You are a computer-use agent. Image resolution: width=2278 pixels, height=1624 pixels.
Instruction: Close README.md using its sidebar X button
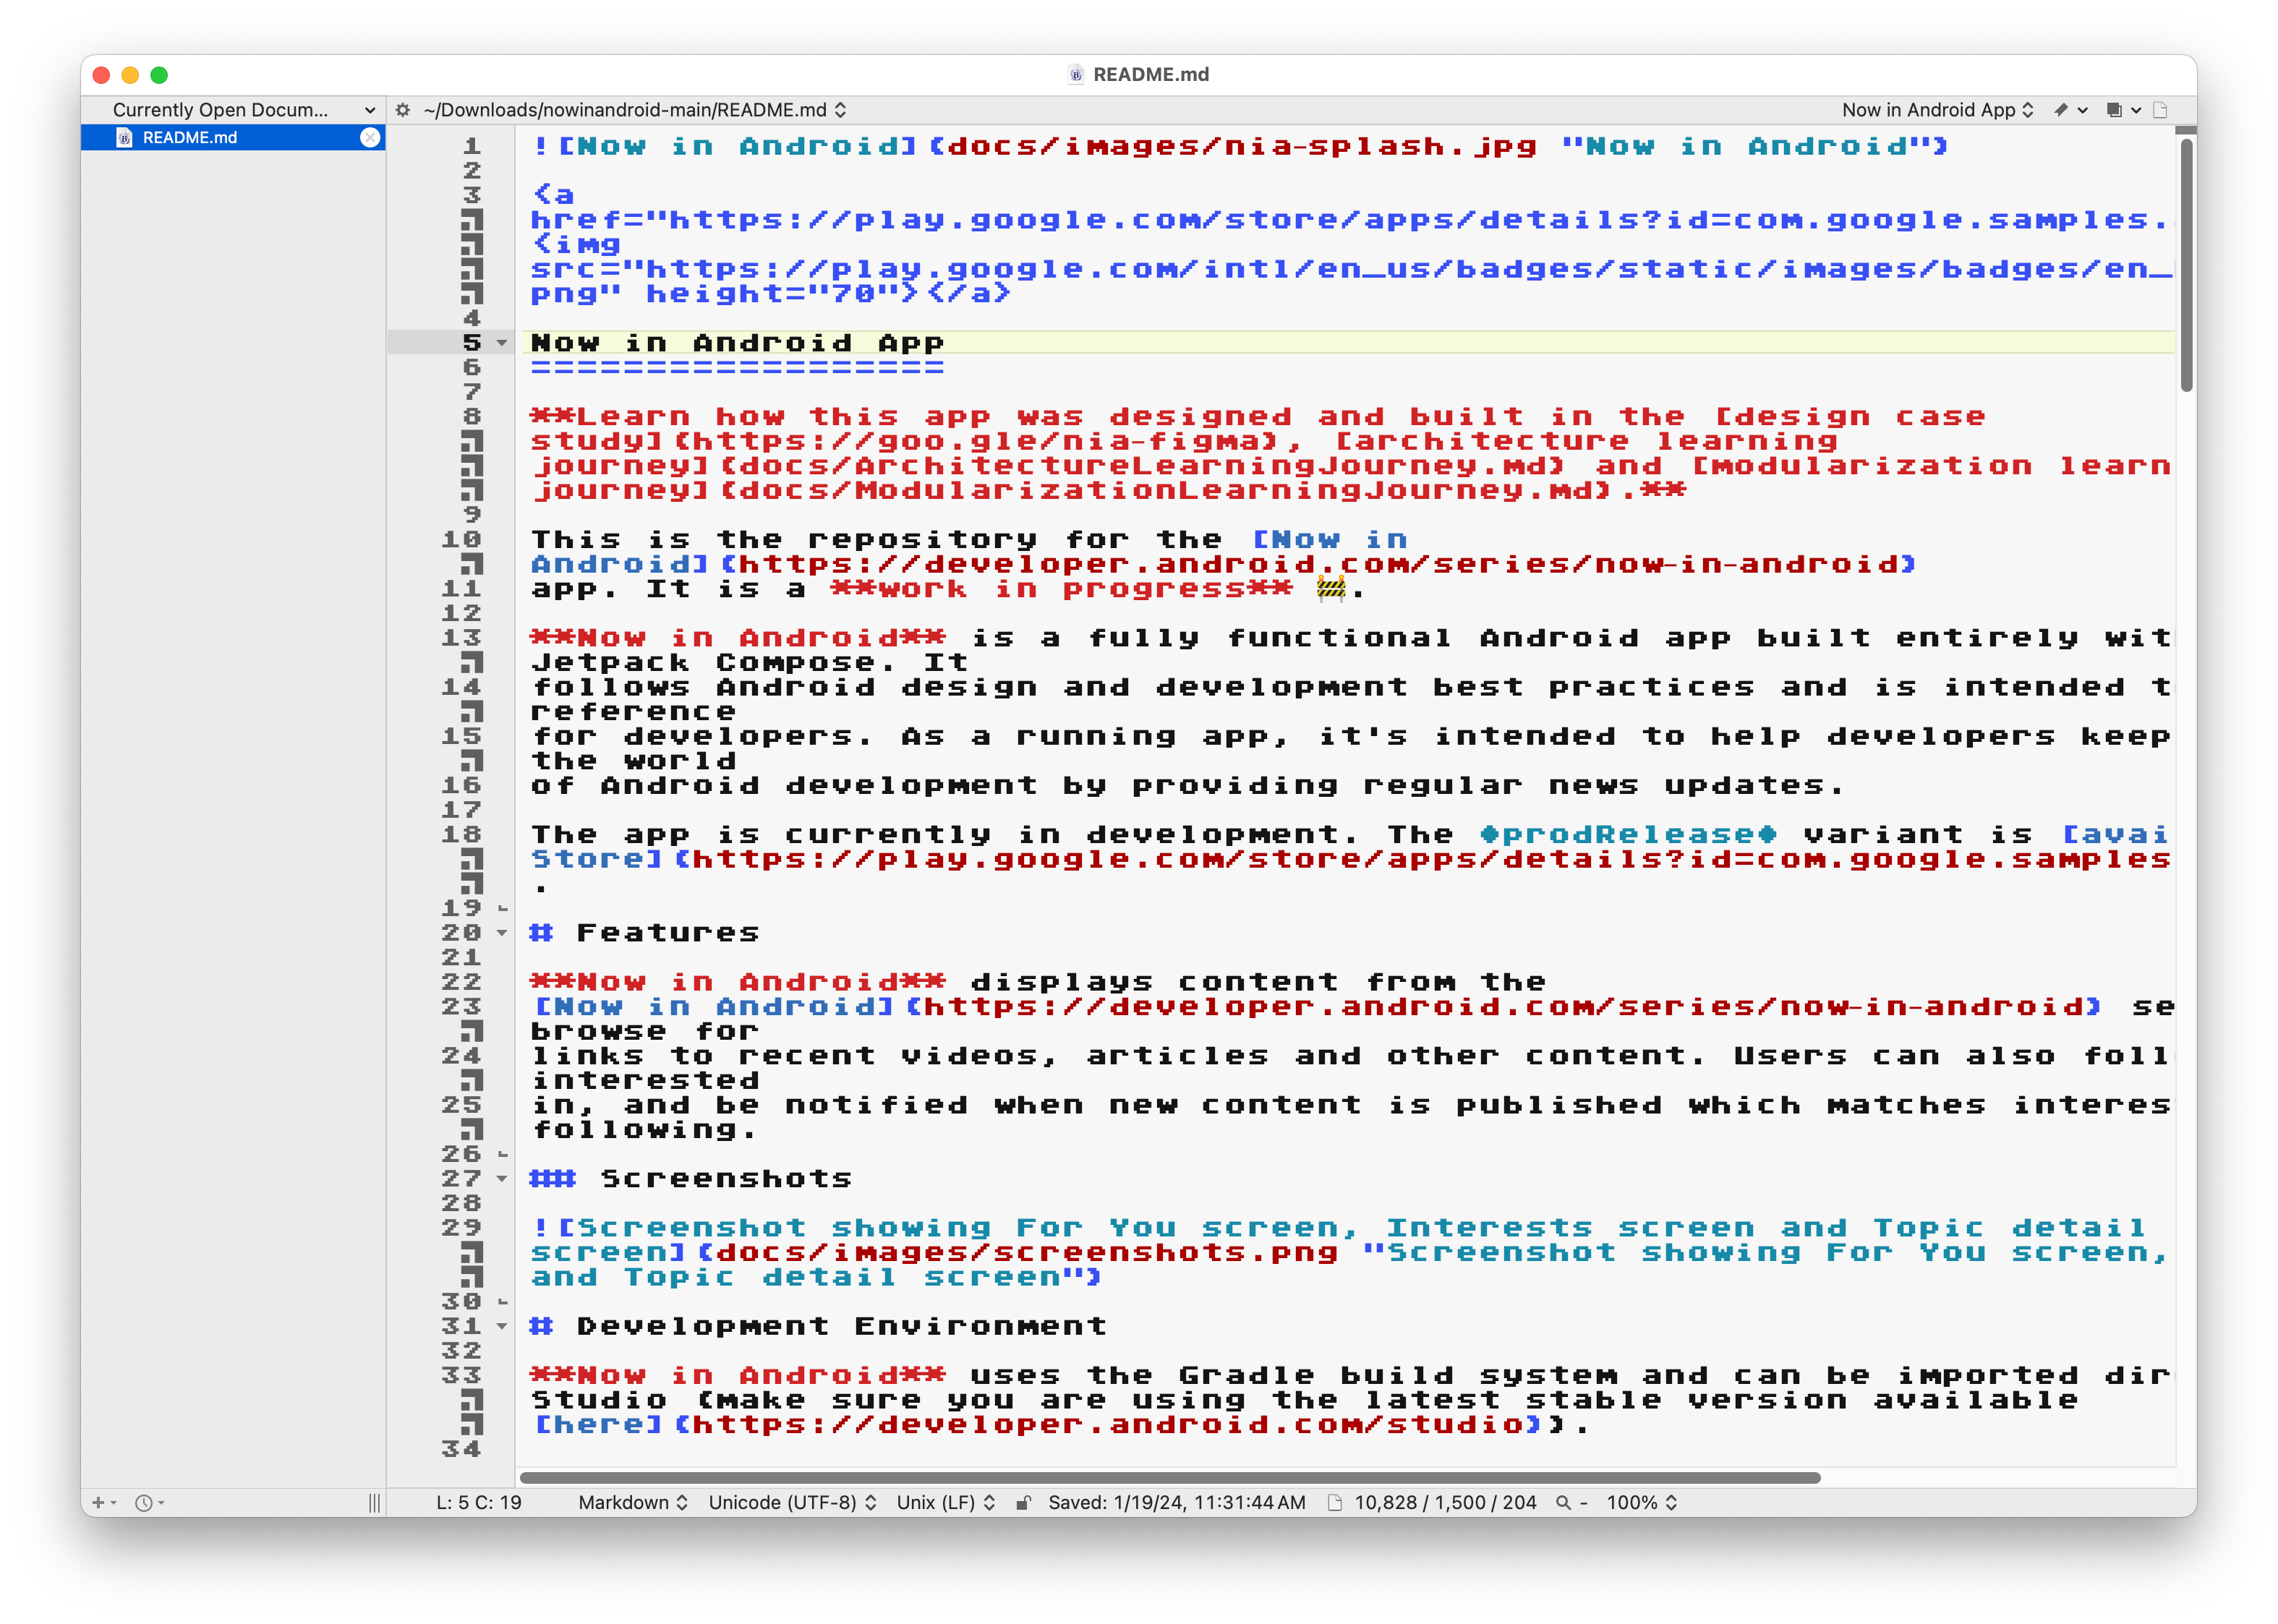click(370, 138)
